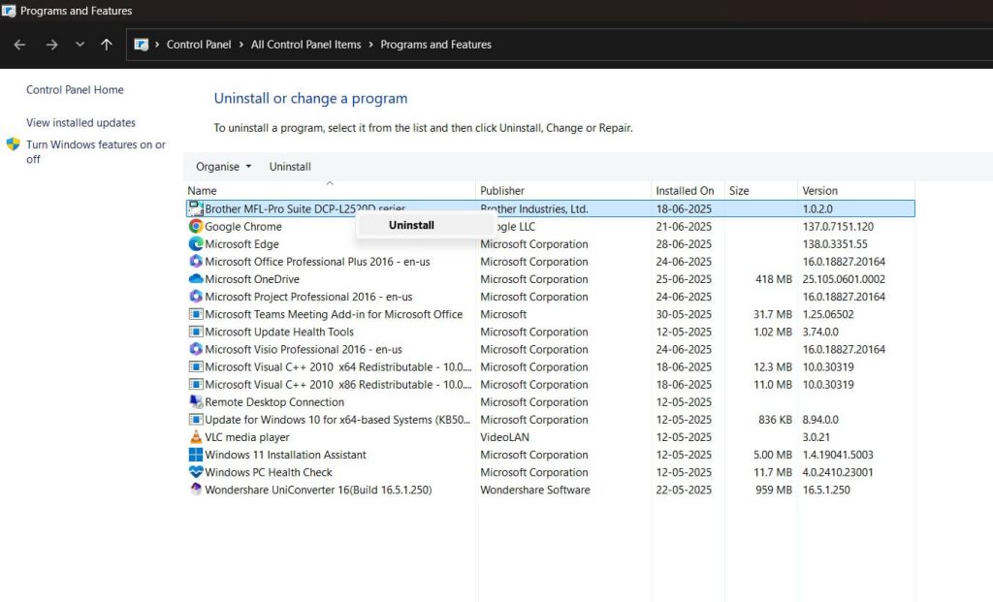The width and height of the screenshot is (993, 602).
Task: Navigate to All Control Panel Items breadcrumb
Action: coord(305,45)
